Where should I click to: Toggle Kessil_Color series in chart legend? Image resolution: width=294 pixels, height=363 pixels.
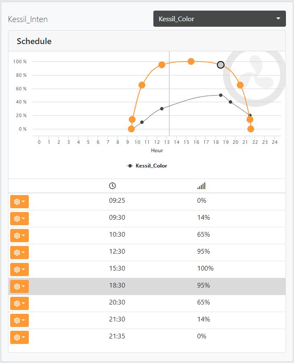147,166
